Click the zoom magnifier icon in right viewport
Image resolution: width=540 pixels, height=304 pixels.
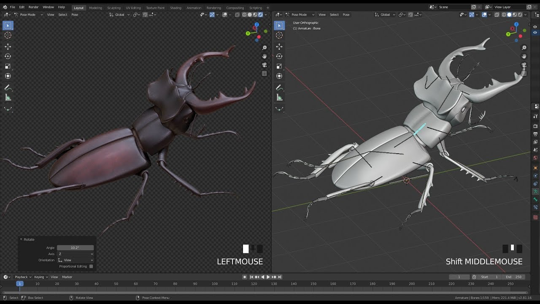coord(524,48)
